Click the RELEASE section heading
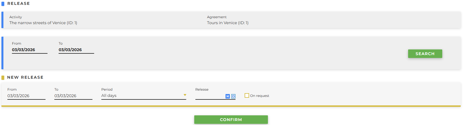 (18, 3)
